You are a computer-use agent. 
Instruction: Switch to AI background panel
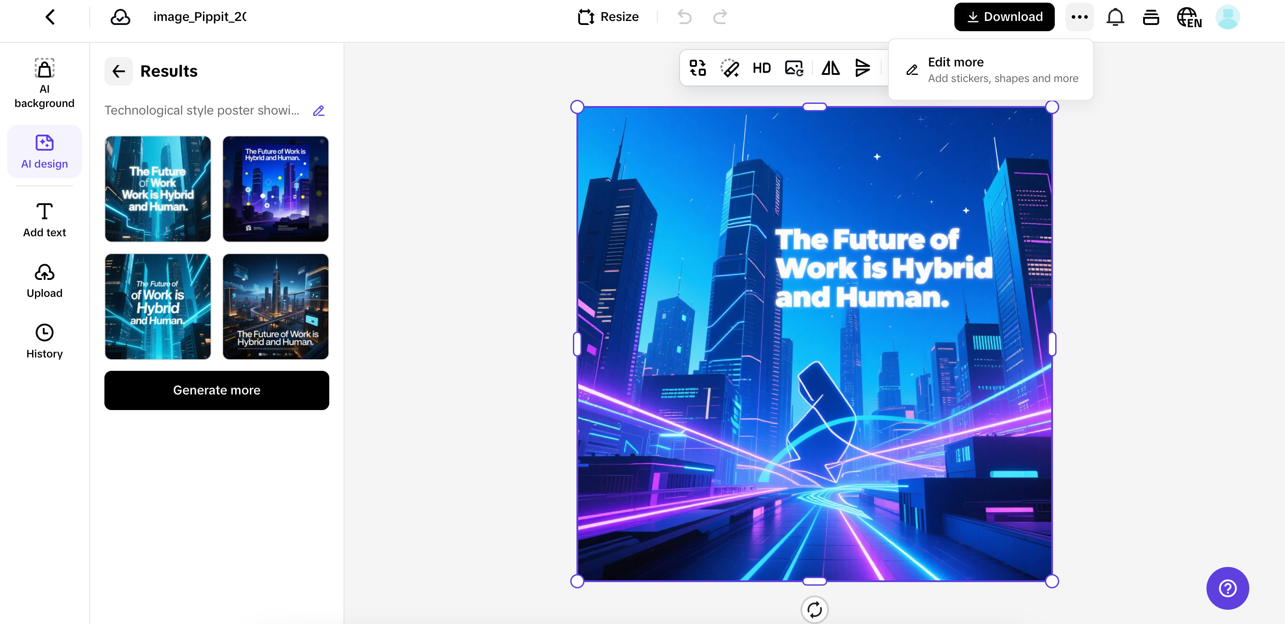(45, 83)
